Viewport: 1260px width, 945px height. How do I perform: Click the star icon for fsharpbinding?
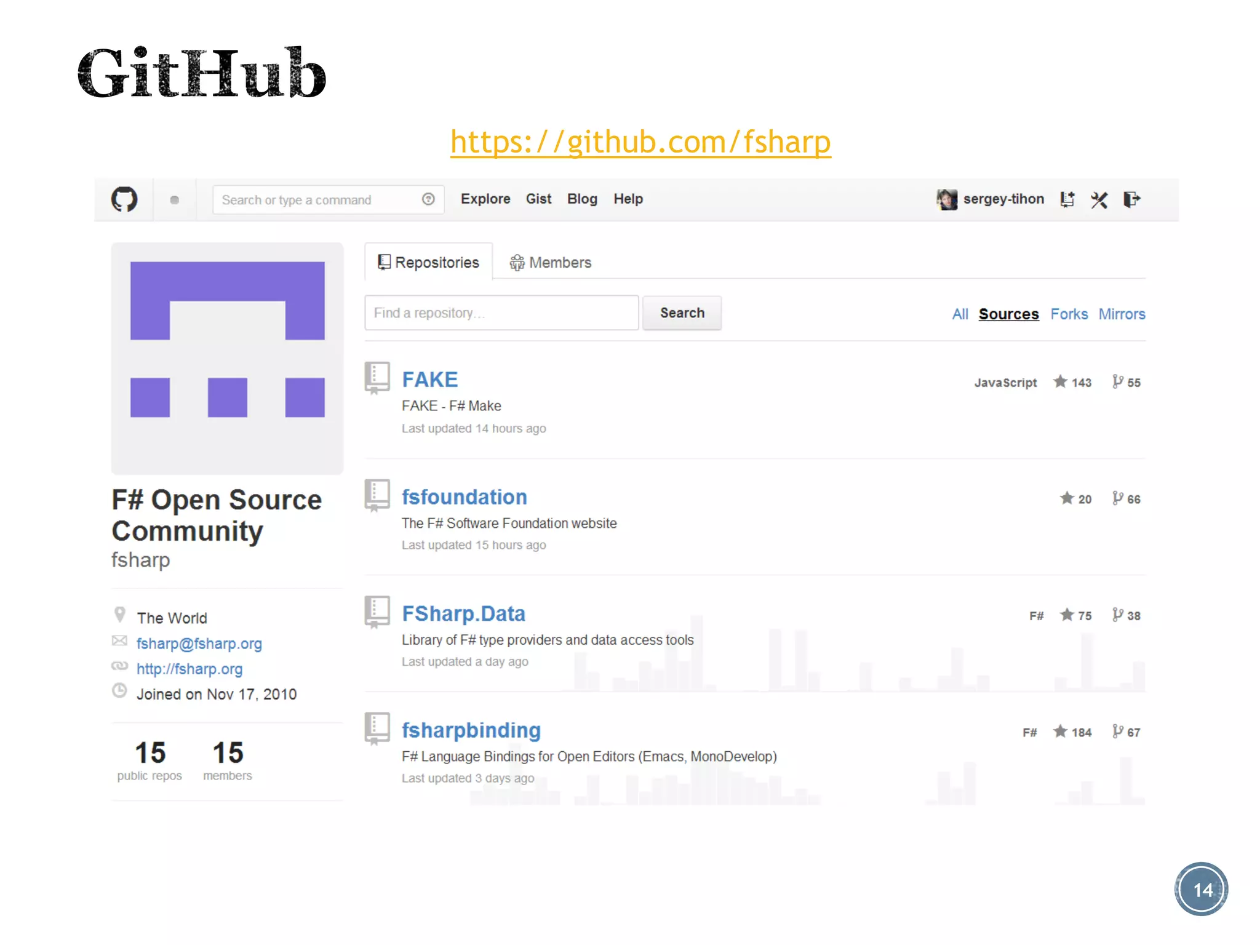(1060, 732)
